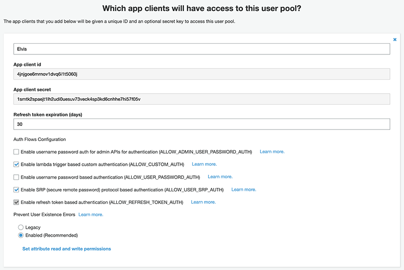Click the Refresh token expiration days field
Screen dimensions: 404x270
(x=201, y=124)
